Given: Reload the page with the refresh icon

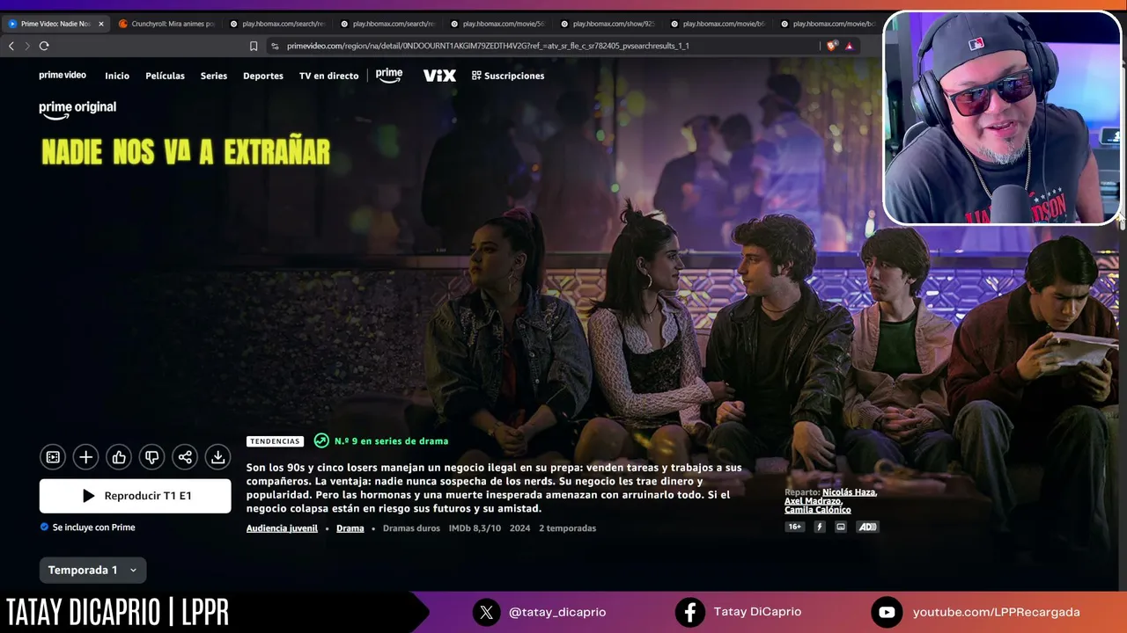Looking at the screenshot, I should coord(44,46).
